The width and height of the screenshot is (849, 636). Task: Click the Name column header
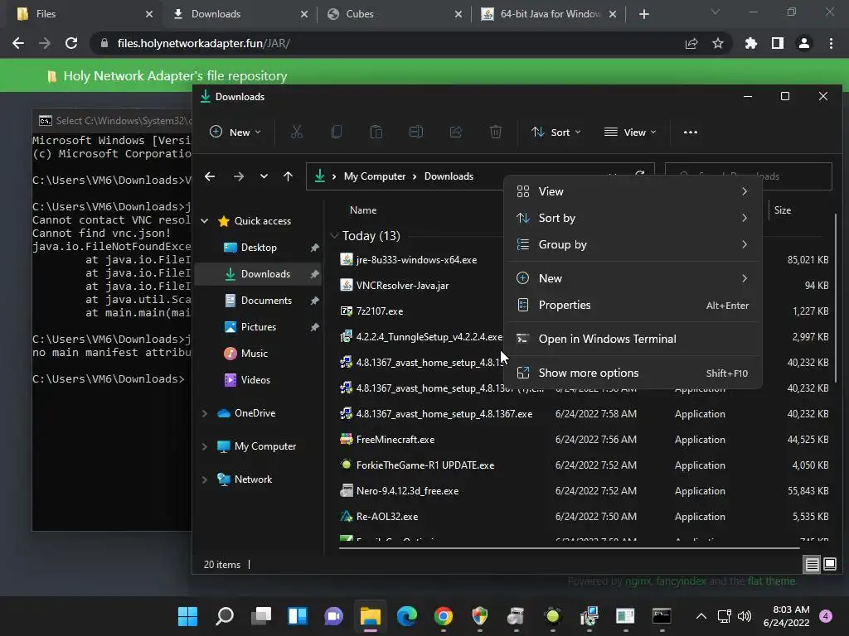(363, 210)
